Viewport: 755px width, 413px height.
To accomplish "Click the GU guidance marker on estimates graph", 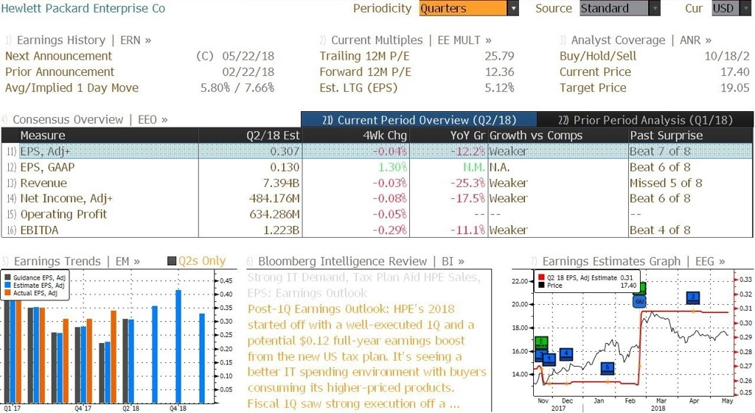I will click(639, 301).
